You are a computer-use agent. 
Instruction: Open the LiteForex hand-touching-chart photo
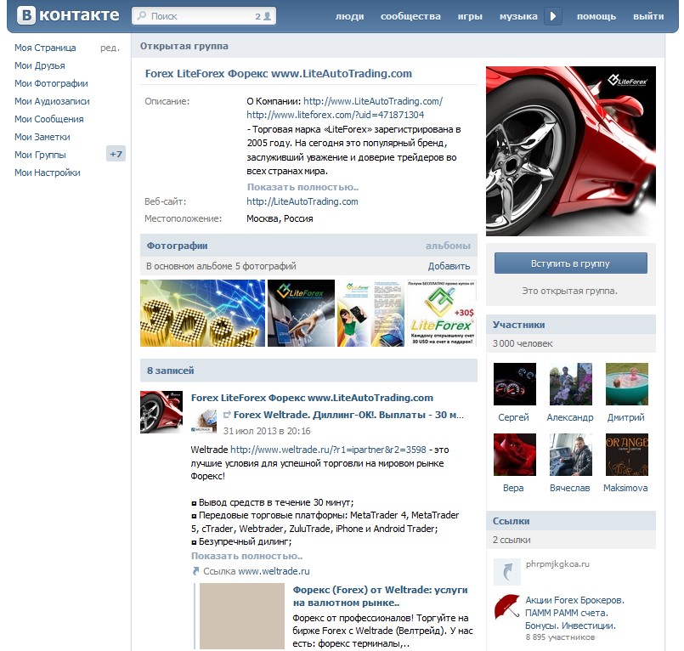point(301,314)
